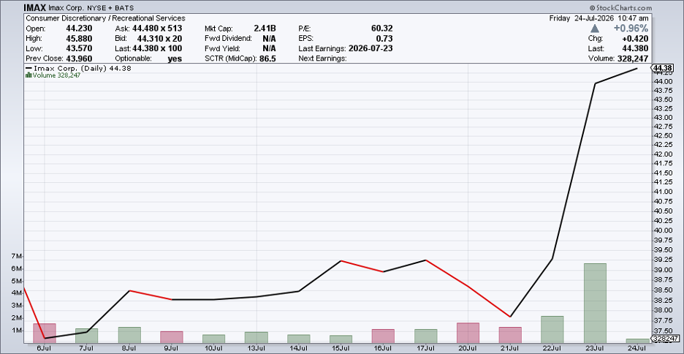Select the green 7Jul volume bar

click(87, 336)
